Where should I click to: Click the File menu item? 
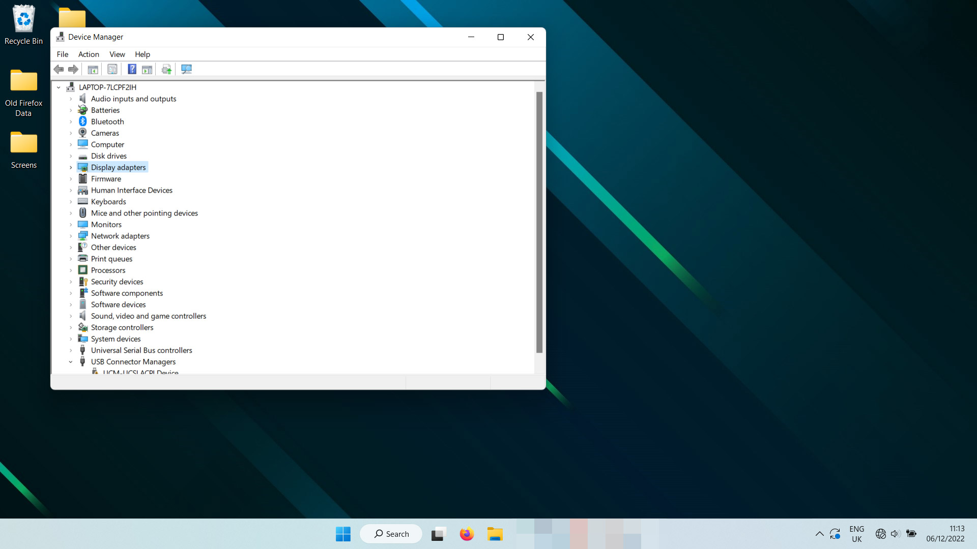[x=62, y=53]
